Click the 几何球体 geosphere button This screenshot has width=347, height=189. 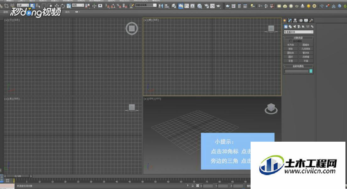pos(306,49)
